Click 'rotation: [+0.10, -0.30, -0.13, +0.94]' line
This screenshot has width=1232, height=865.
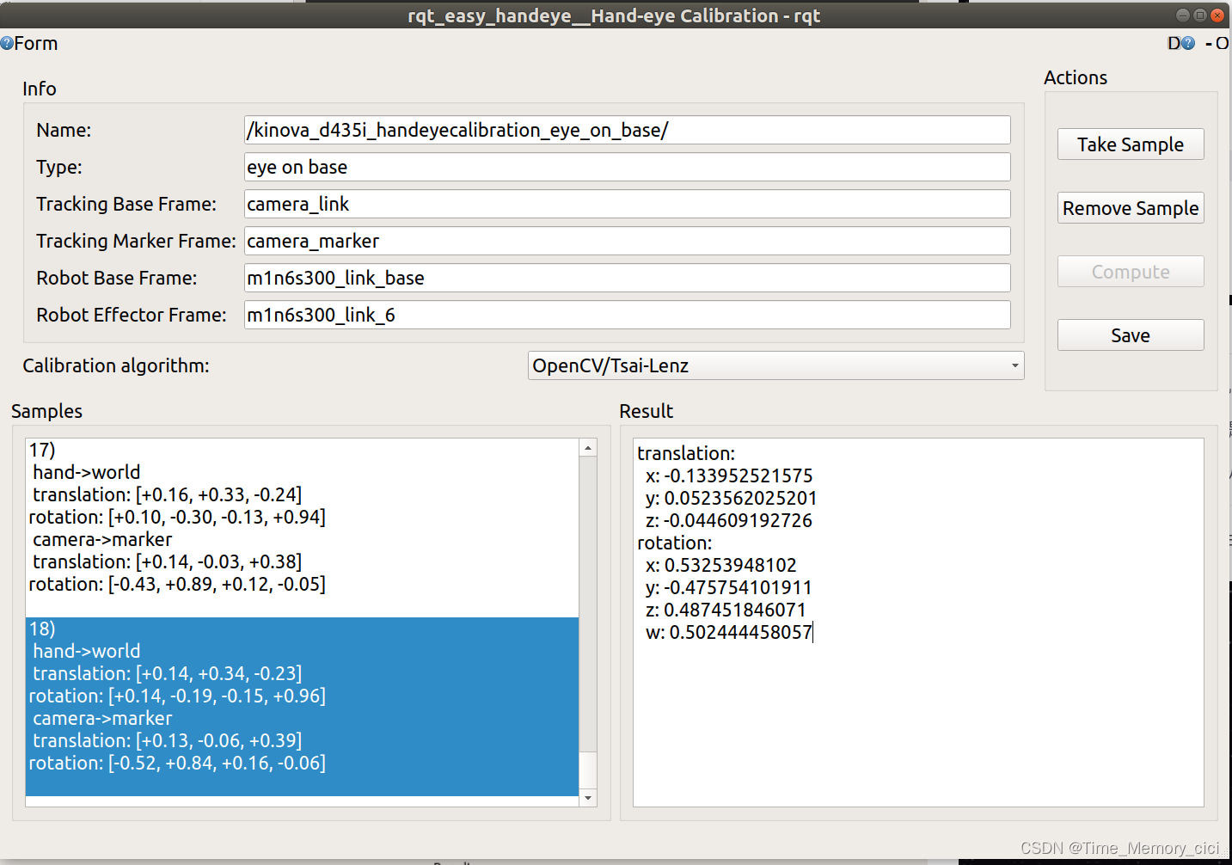pyautogui.click(x=177, y=517)
